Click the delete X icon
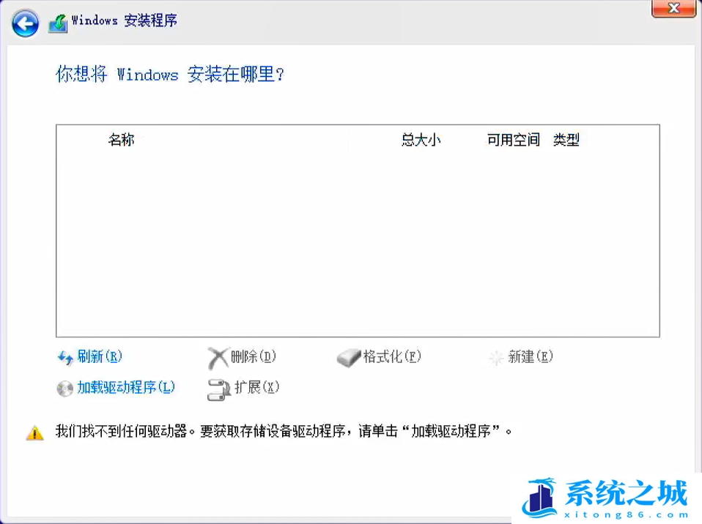Screen dimensions: 702x524 (x=218, y=358)
